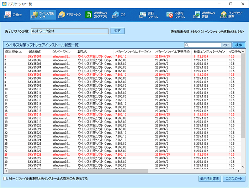Viewport: 249px width, 188px height.
Task: Toggle パターンファイル未更新 only checkbox
Action: (5, 179)
